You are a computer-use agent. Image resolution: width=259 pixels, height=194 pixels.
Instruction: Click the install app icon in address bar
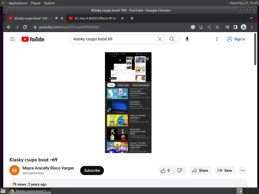pos(201,27)
